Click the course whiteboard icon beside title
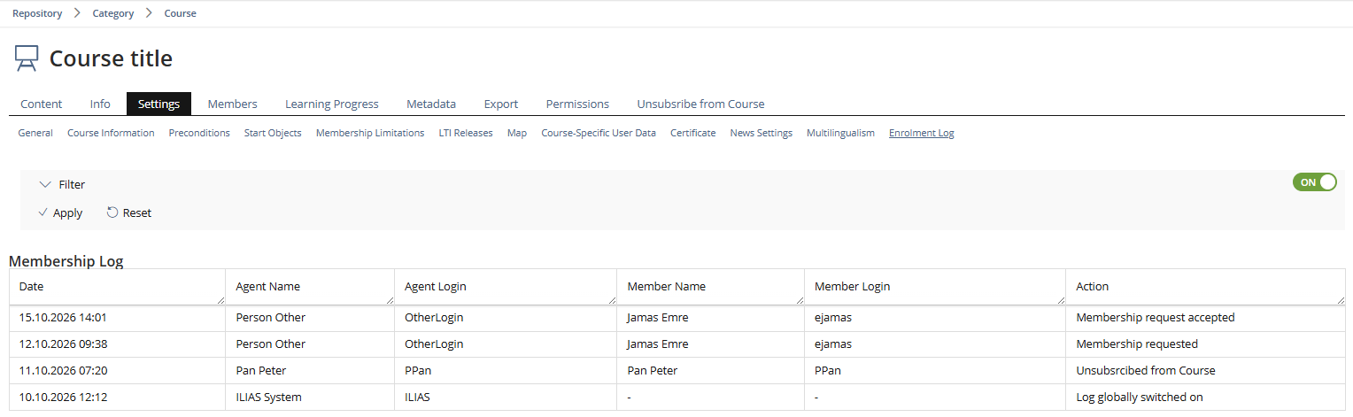 (x=27, y=58)
